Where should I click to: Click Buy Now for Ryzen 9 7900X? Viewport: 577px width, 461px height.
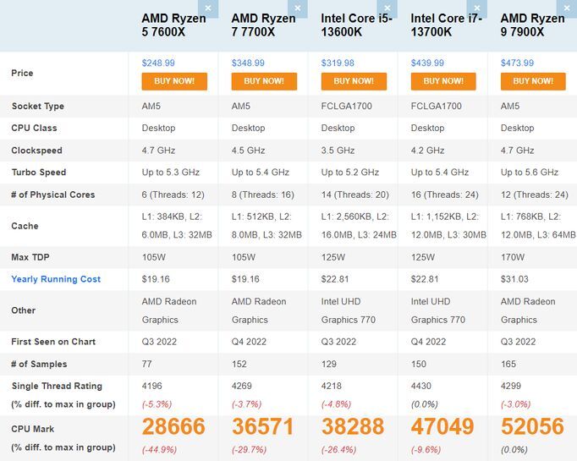coord(533,81)
